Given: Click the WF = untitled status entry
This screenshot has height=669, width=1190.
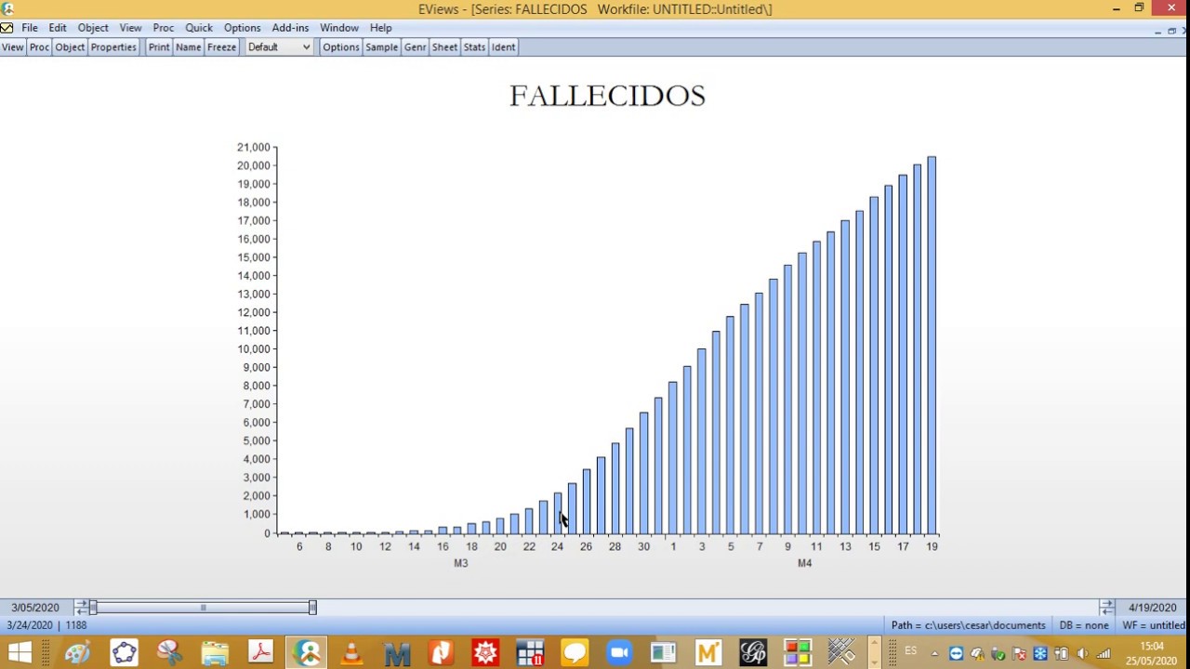Looking at the screenshot, I should [x=1153, y=625].
